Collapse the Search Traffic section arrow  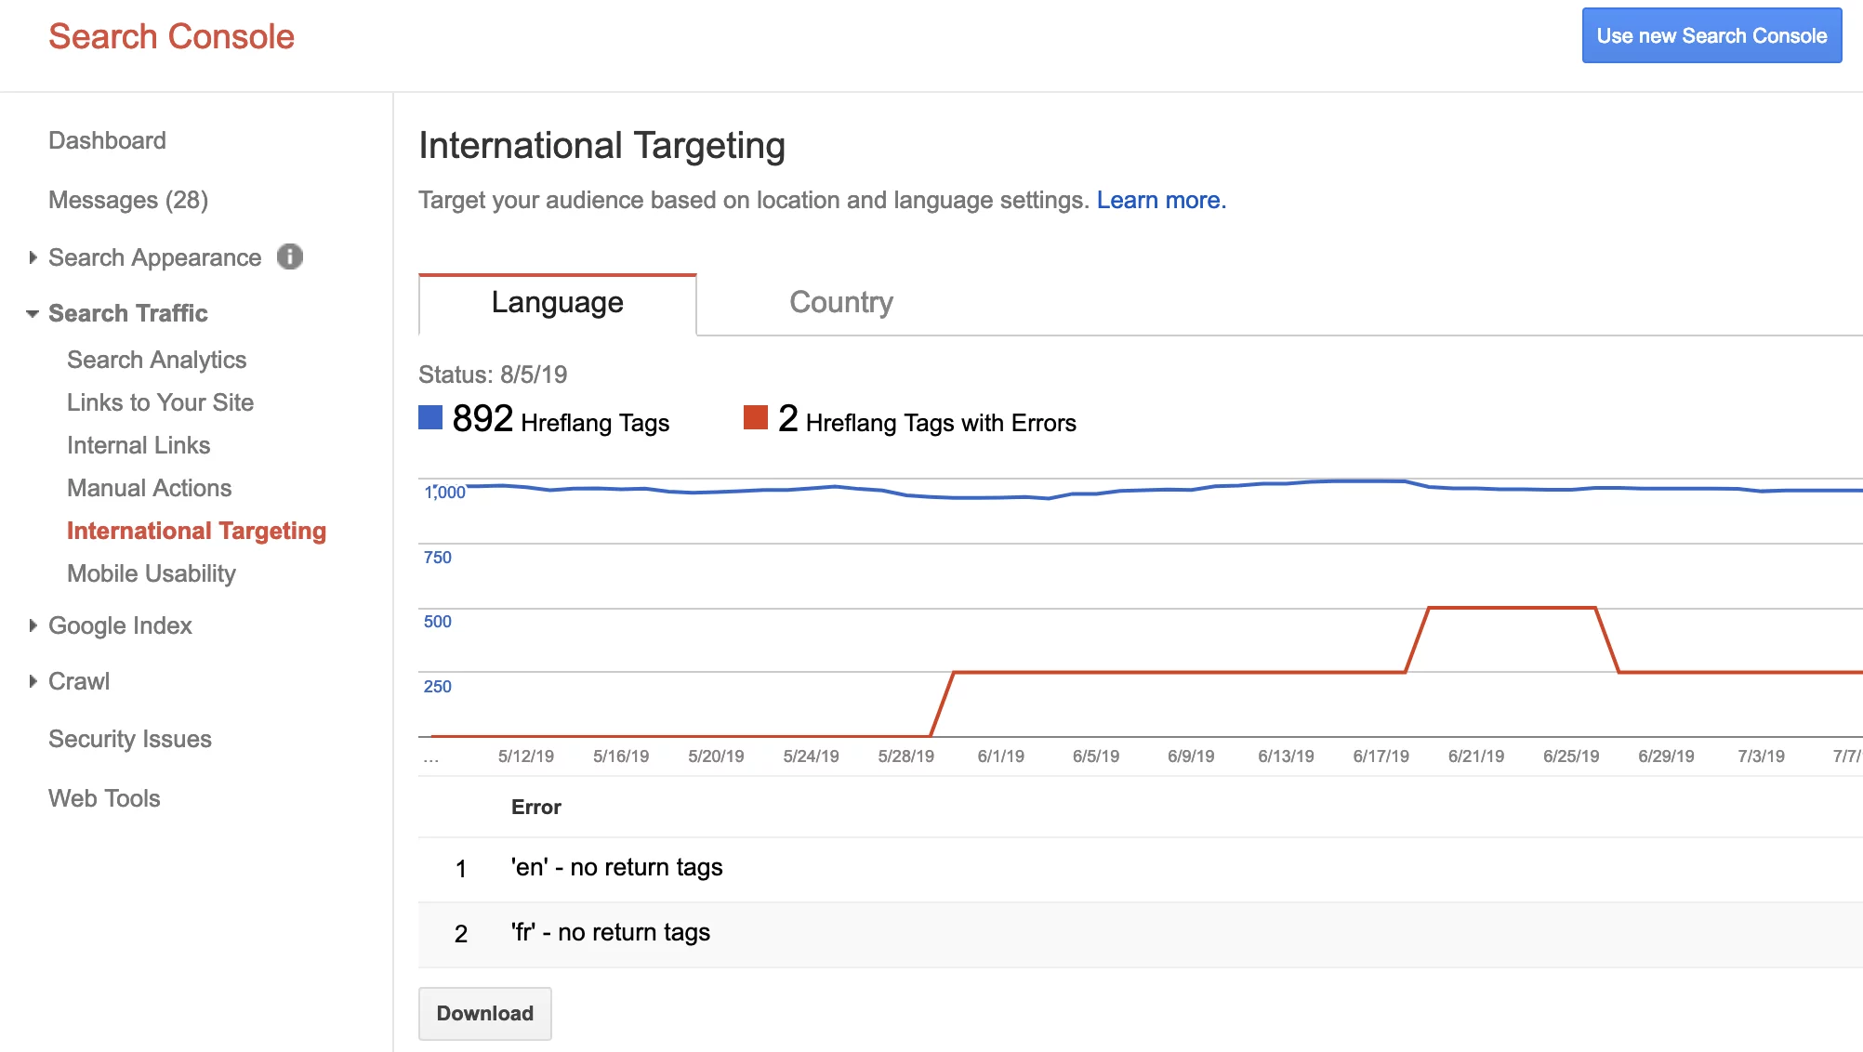pos(33,314)
